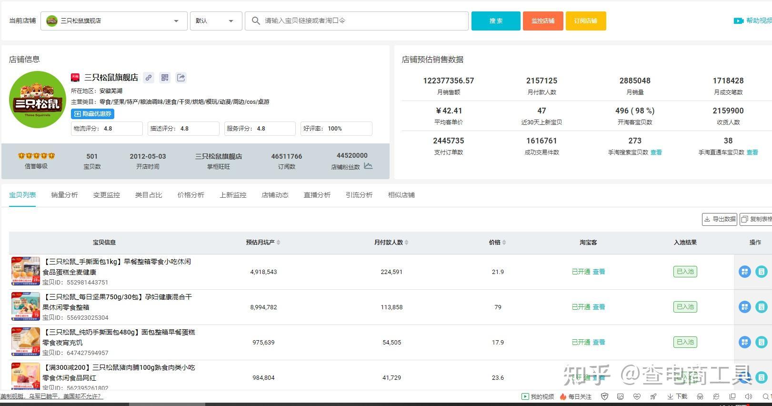Click 已入池 badge in 纯奶手撕面包480g row
The image size is (772, 406).
click(685, 342)
